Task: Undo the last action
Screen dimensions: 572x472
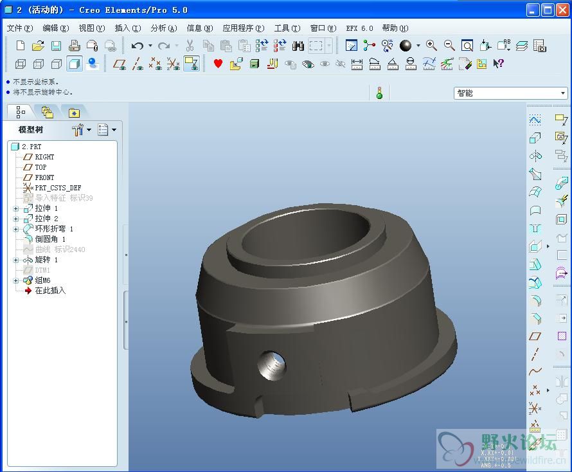Action: pos(137,46)
